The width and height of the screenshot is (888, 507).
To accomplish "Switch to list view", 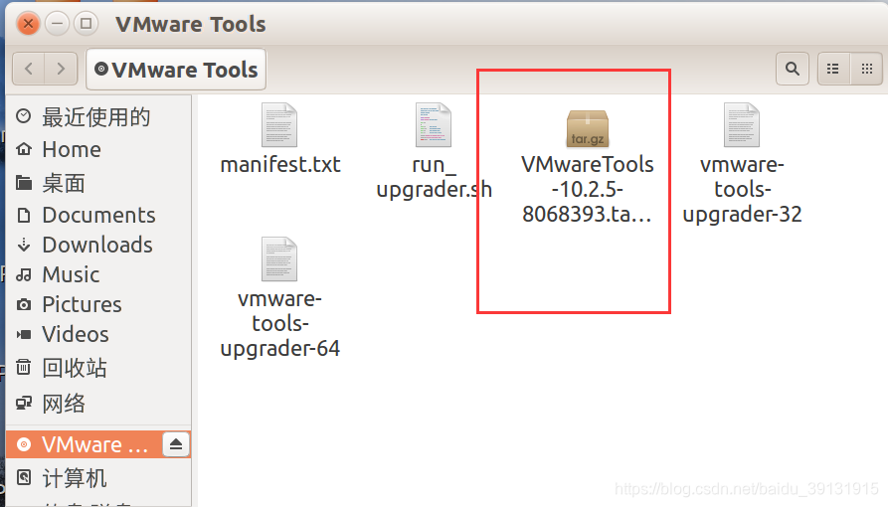I will point(833,70).
